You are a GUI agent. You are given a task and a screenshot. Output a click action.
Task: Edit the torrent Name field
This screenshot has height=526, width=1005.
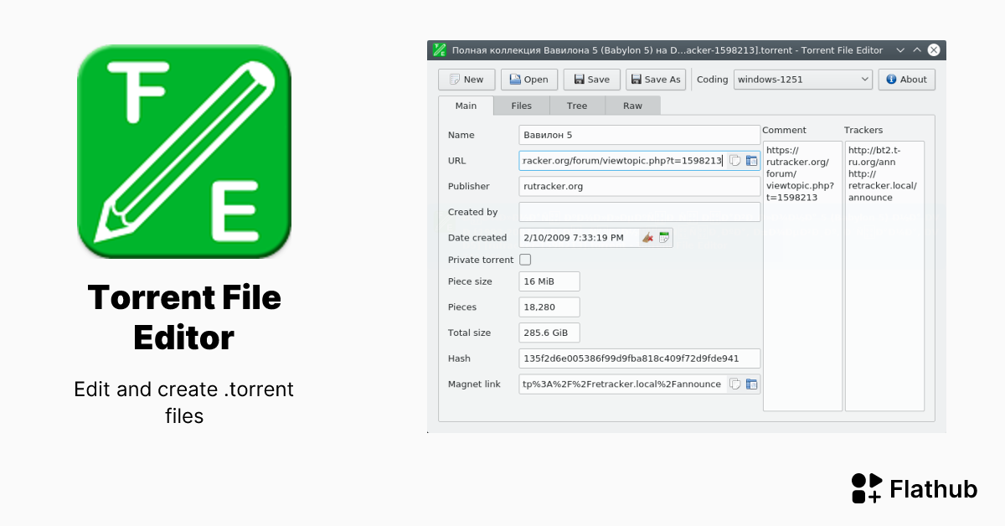pos(639,134)
